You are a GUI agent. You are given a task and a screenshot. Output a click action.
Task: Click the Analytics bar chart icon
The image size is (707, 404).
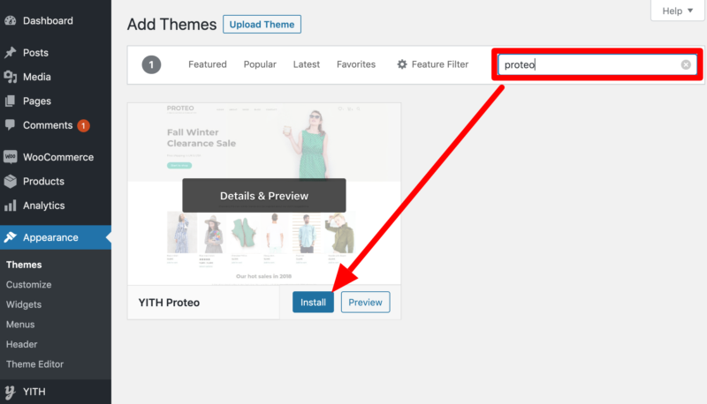[x=10, y=206]
